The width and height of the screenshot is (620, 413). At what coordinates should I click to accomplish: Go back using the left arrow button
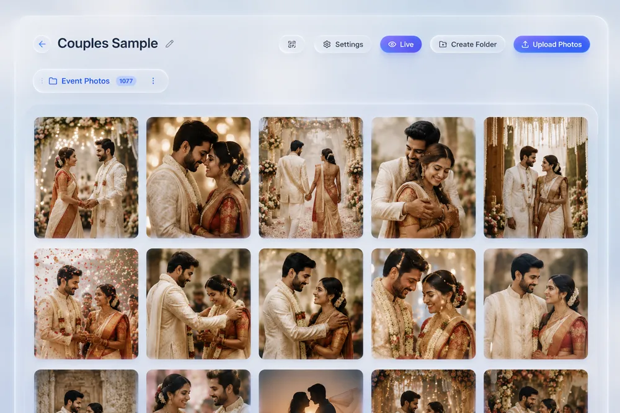click(42, 44)
